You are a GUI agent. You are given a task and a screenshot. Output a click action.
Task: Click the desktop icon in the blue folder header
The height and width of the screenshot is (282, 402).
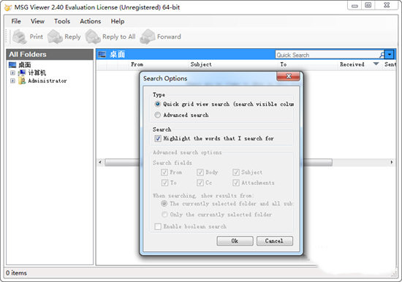pos(102,54)
